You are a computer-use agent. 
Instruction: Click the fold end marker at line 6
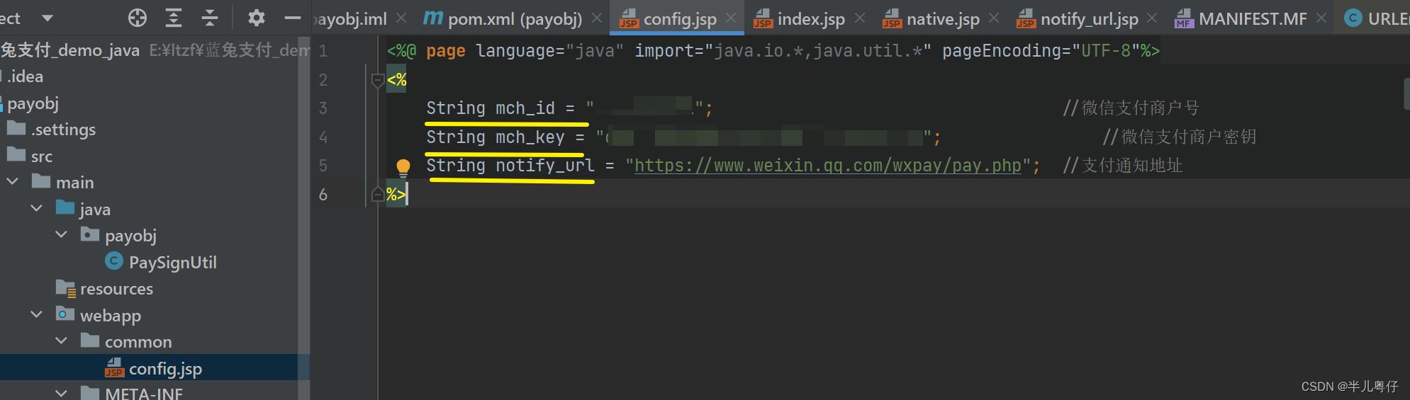point(378,194)
